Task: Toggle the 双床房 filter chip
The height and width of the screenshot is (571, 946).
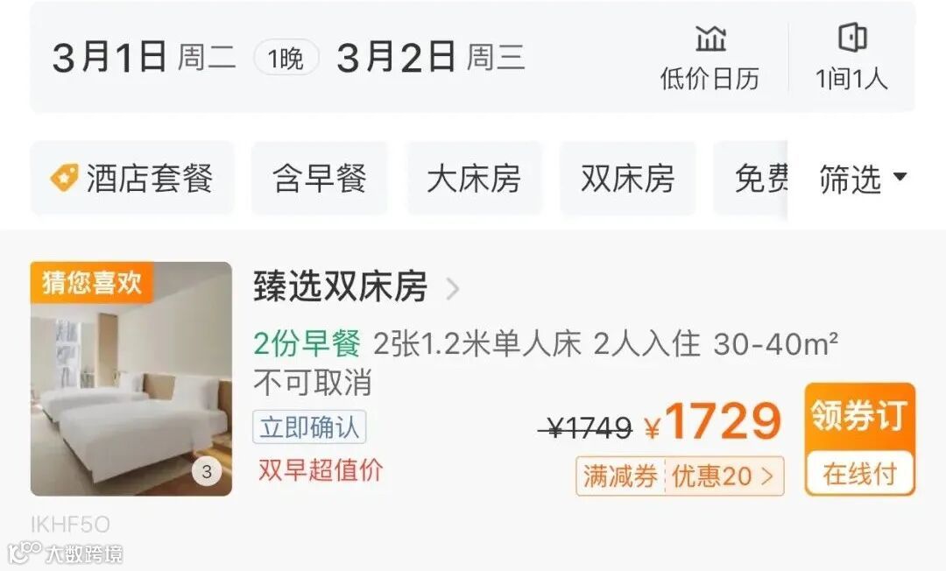Action: pyautogui.click(x=627, y=179)
